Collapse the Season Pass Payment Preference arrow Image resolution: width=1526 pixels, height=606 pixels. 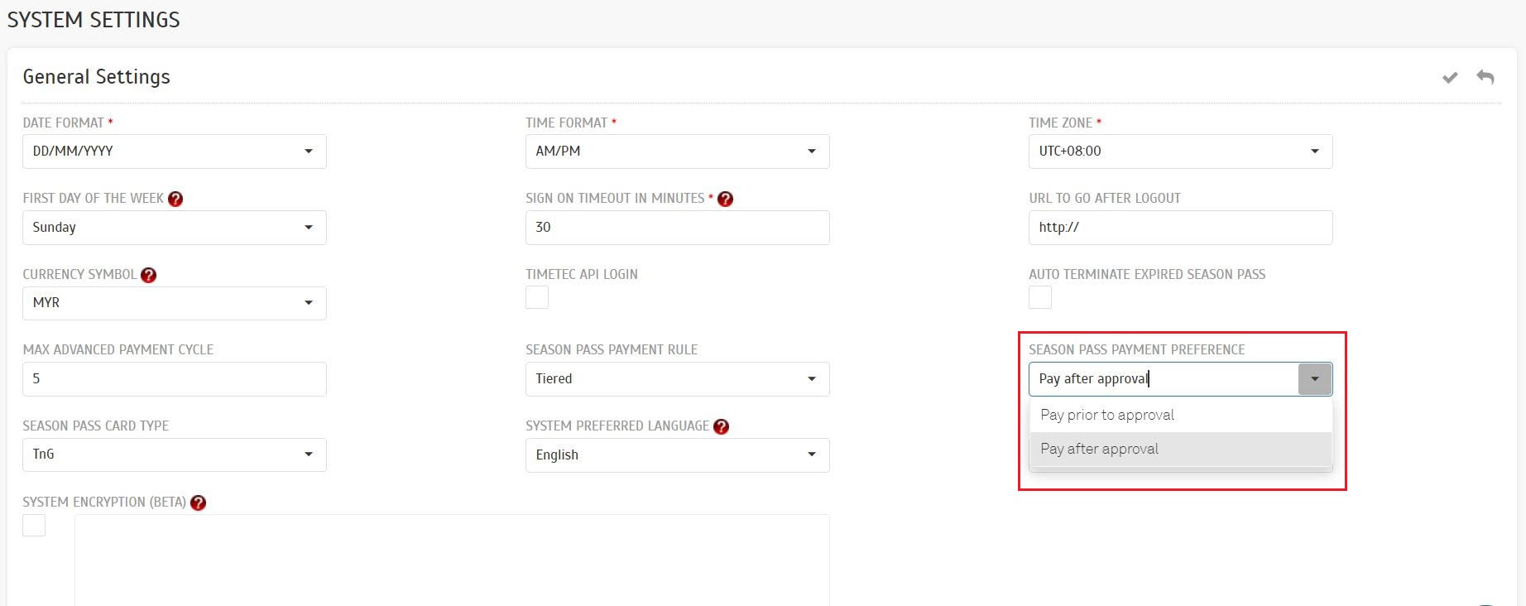pyautogui.click(x=1315, y=379)
